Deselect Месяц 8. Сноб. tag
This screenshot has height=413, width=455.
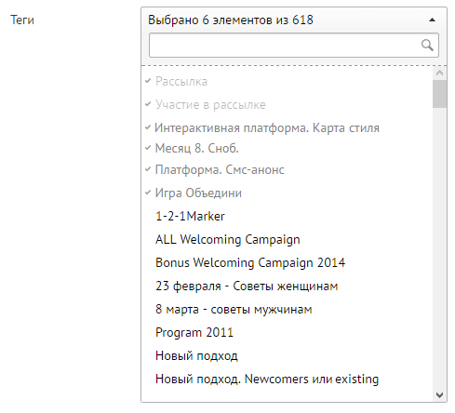[x=197, y=148]
